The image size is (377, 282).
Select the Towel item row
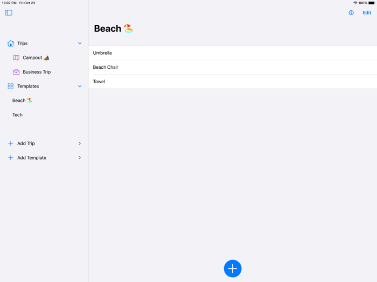[x=233, y=82]
